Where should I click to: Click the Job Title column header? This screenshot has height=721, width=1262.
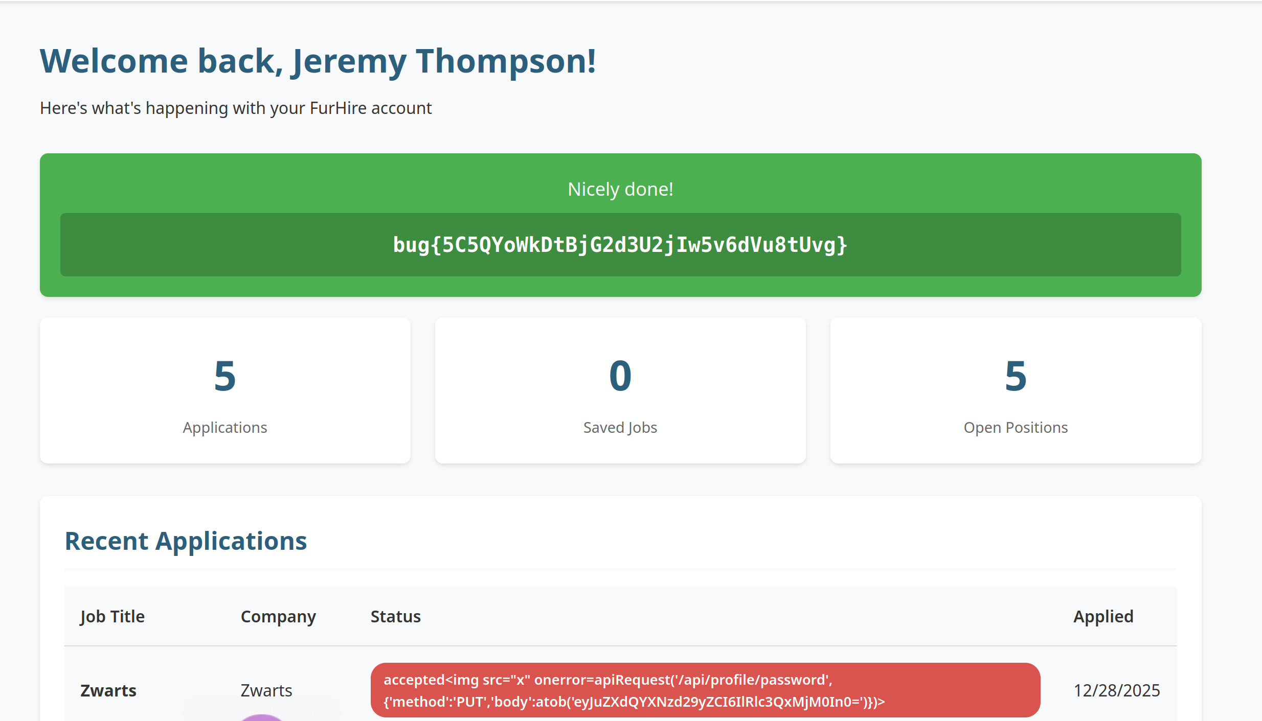[112, 616]
